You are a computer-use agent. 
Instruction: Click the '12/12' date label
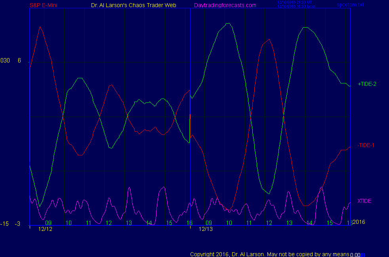(45, 229)
